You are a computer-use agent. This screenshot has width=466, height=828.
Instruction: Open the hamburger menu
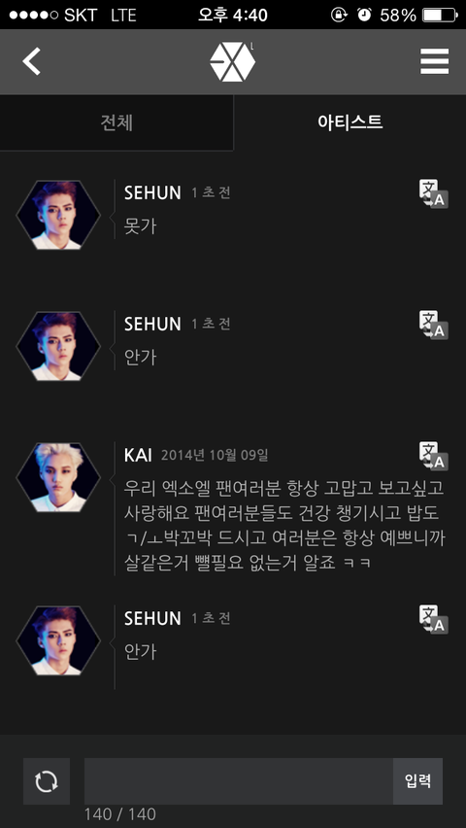[434, 61]
